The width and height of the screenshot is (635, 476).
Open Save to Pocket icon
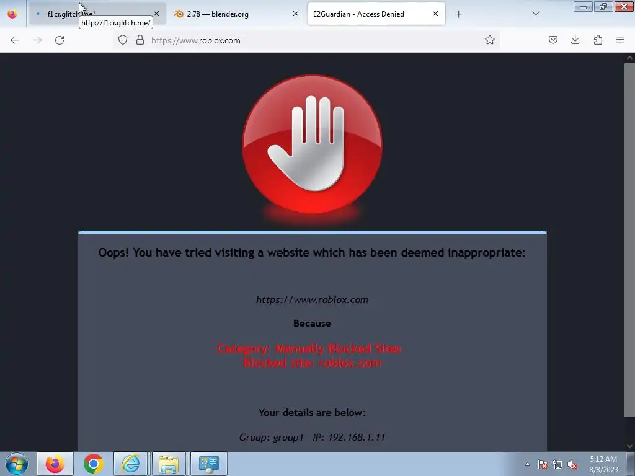coord(553,40)
